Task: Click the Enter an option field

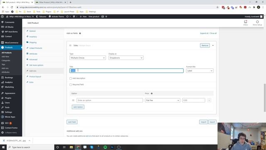Action: (110, 100)
